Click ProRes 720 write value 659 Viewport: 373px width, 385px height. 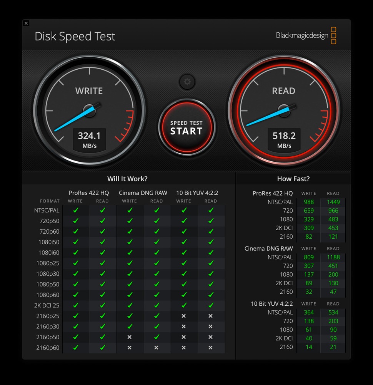[309, 211]
